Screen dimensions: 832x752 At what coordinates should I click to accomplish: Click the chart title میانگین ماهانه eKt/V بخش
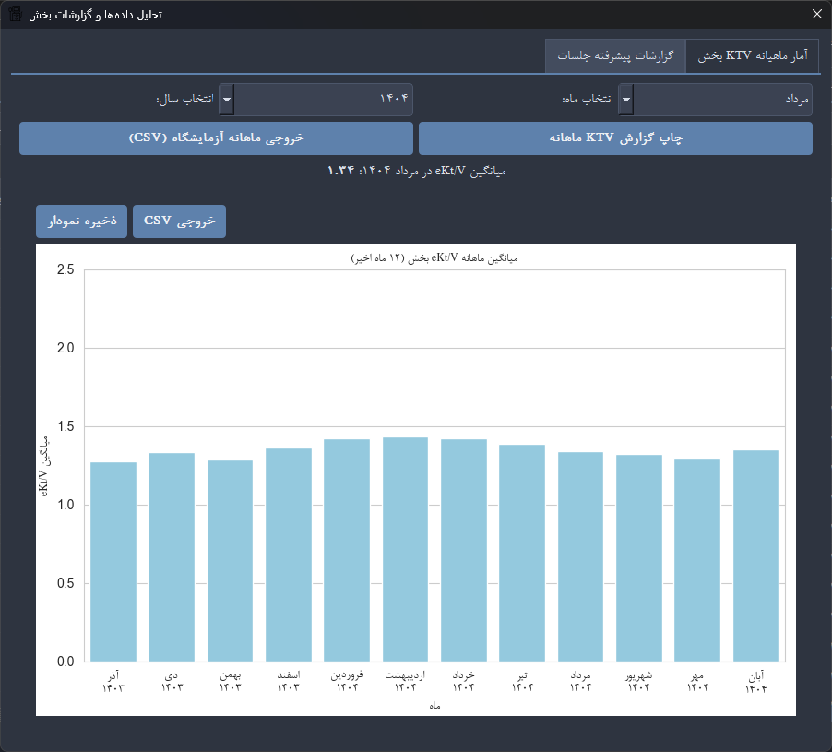coord(434,258)
